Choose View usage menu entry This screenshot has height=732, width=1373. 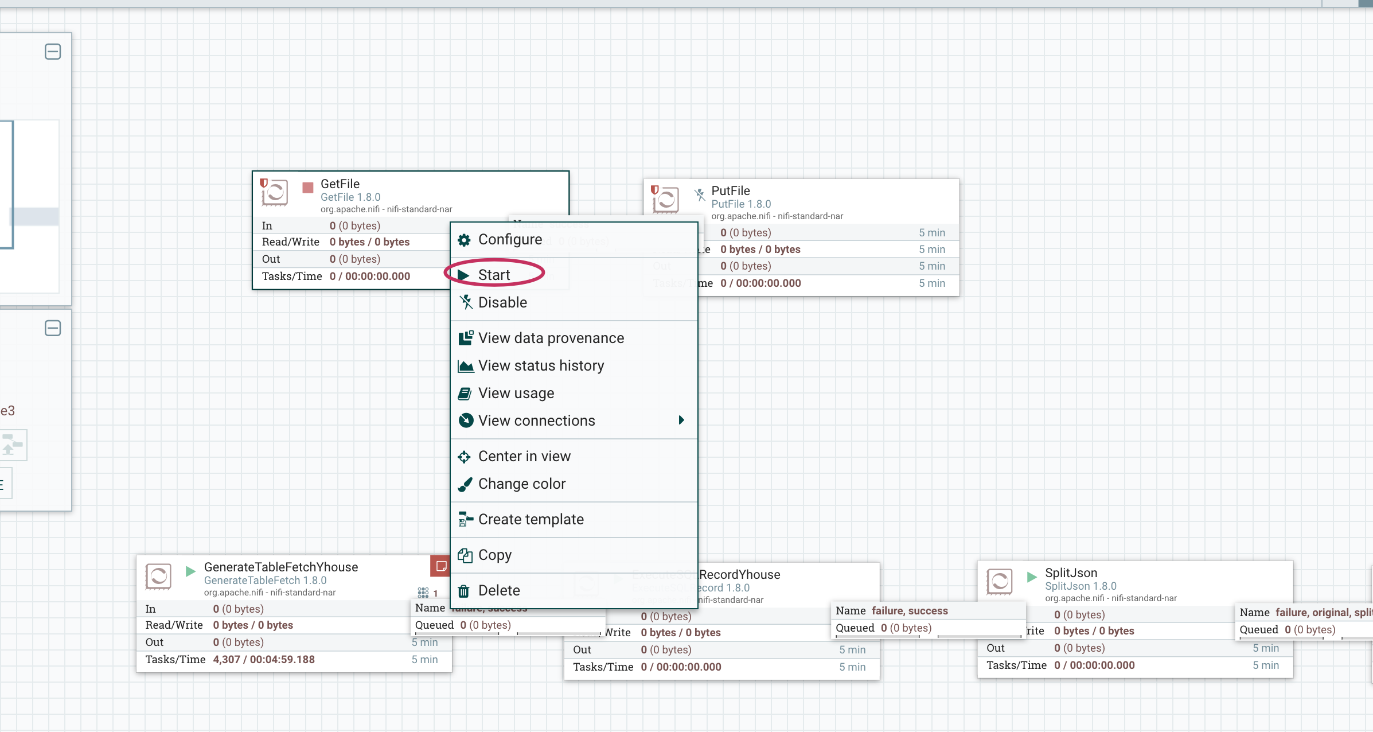[x=574, y=393]
